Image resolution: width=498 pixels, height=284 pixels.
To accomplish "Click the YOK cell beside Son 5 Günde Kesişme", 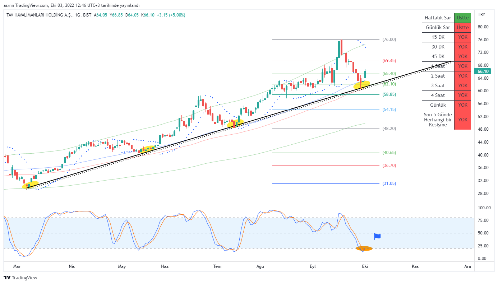I will click(462, 120).
